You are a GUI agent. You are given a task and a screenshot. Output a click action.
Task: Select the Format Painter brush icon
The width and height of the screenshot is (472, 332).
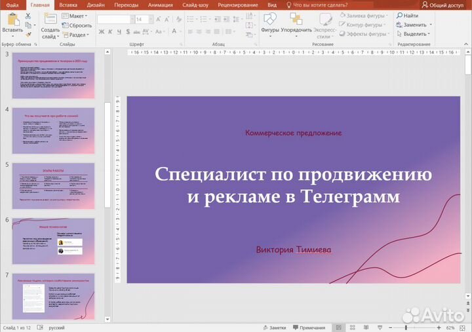[28, 35]
